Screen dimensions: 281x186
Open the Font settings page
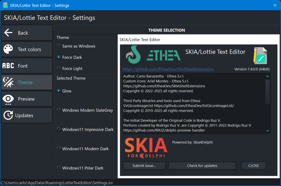[x=27, y=66]
